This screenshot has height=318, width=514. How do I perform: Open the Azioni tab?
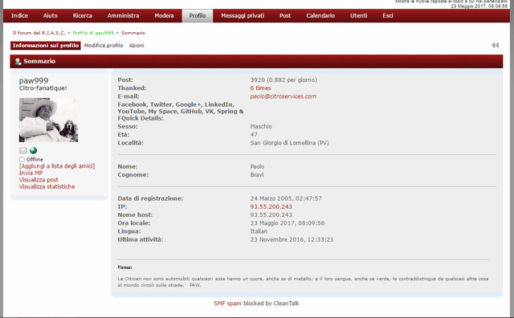click(137, 46)
